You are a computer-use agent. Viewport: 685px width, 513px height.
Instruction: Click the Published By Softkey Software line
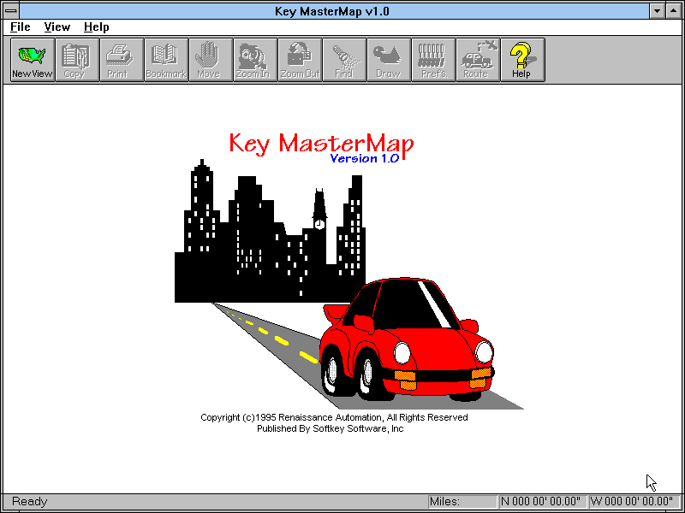coord(331,429)
